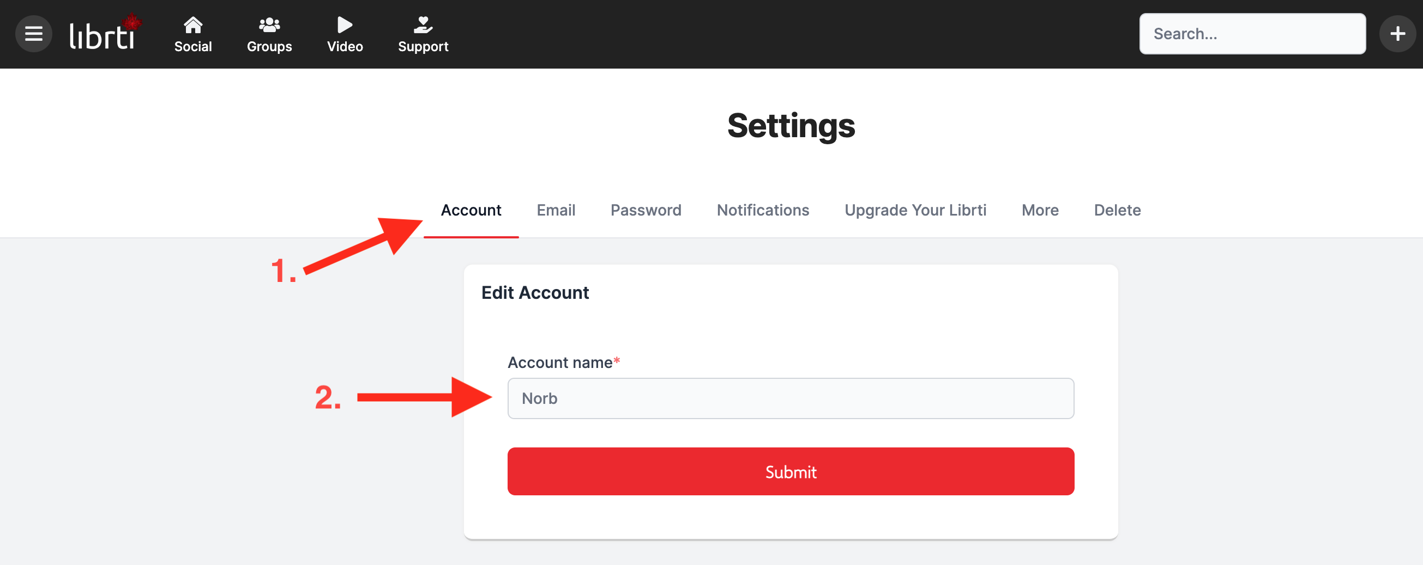Open the hamburger menu

[34, 34]
